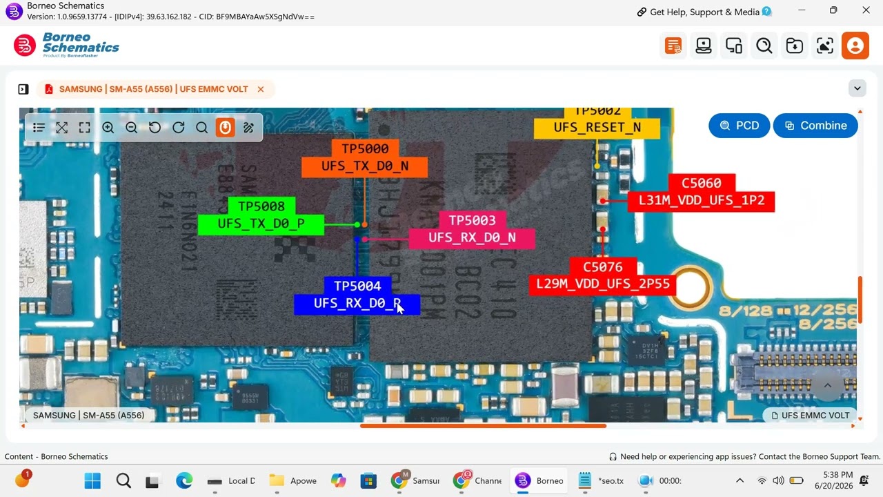Click the Borneo Schematics logo
Screen dimensions: 883x497
(x=66, y=46)
